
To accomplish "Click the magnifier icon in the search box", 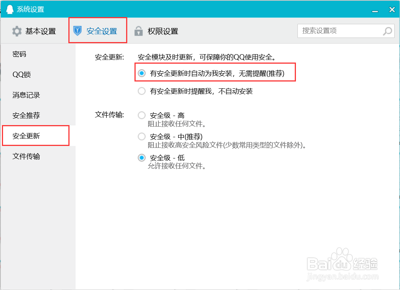I will click(387, 31).
